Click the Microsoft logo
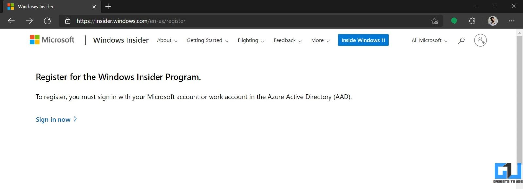523x189 pixels. coord(52,40)
